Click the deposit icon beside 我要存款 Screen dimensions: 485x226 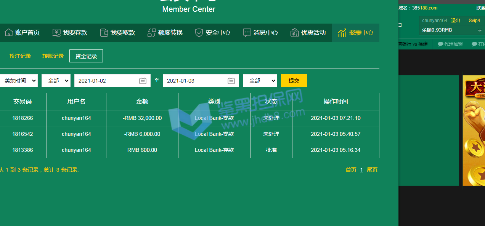pos(56,33)
